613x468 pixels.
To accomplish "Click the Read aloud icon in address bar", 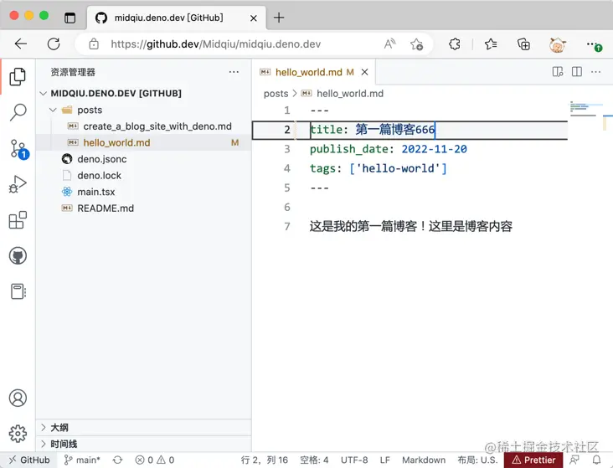I will pyautogui.click(x=389, y=44).
